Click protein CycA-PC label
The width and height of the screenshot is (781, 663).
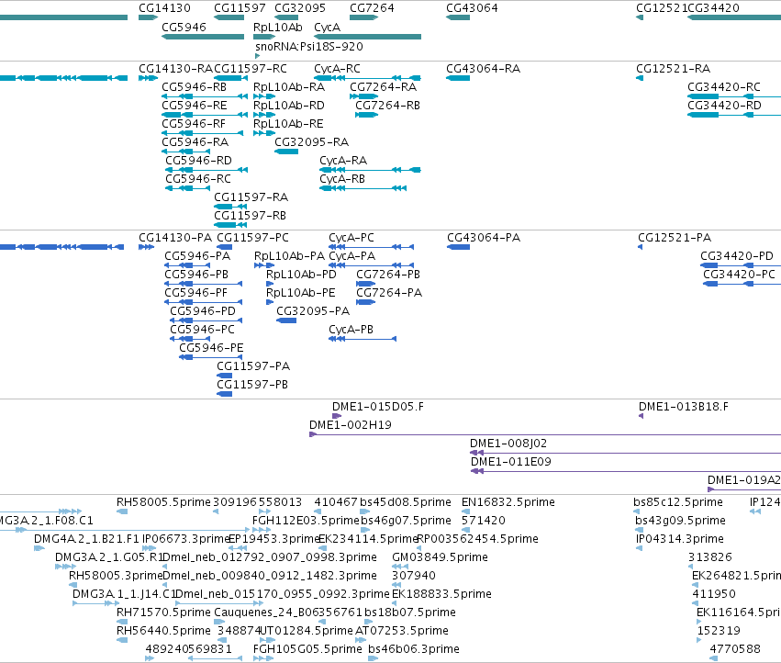click(x=351, y=238)
